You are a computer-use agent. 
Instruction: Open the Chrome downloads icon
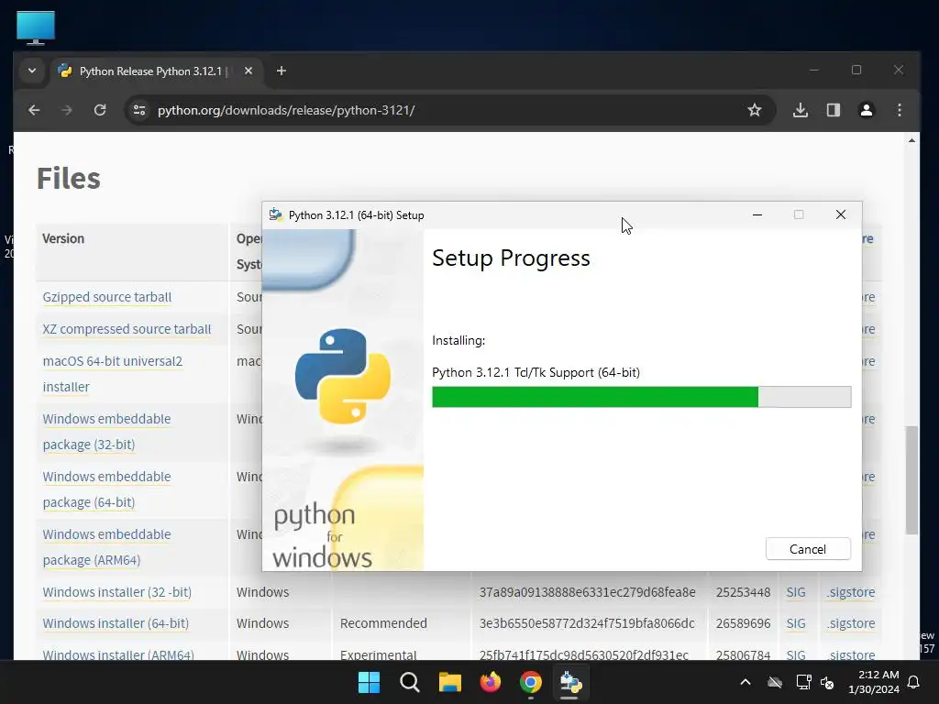tap(800, 110)
